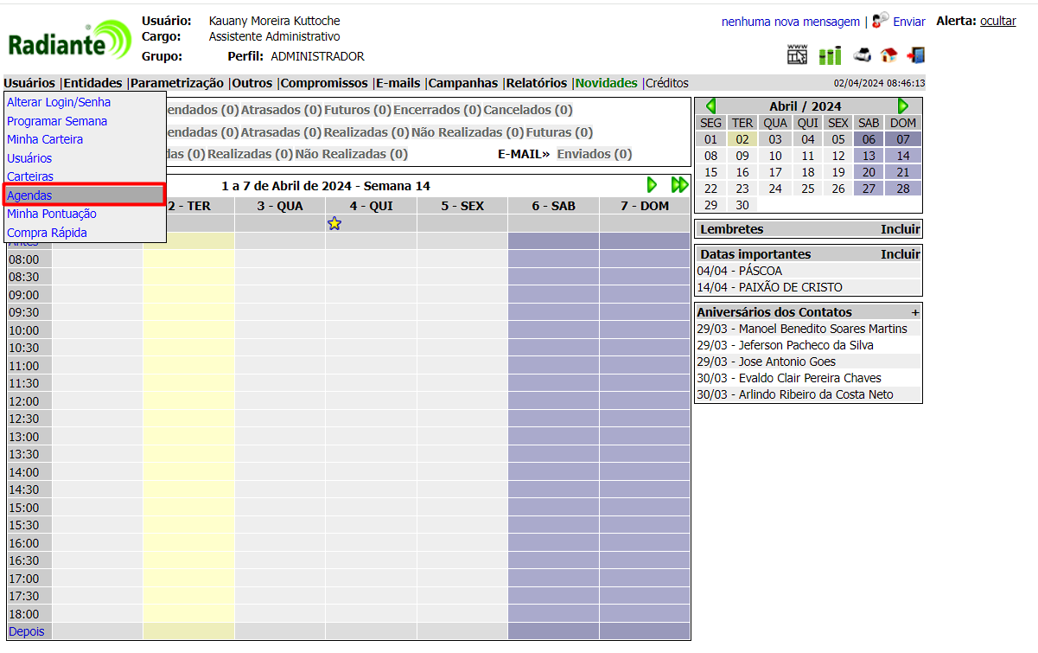Select Agendas from the Usuários menu

point(84,195)
